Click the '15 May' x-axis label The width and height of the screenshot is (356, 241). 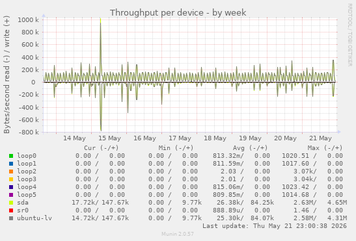point(109,138)
